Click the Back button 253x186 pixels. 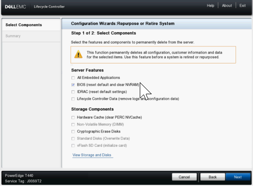tap(213, 177)
